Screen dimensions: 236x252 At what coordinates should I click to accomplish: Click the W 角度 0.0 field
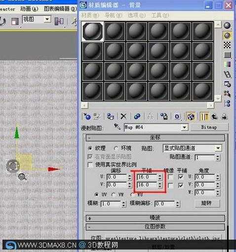205,193
